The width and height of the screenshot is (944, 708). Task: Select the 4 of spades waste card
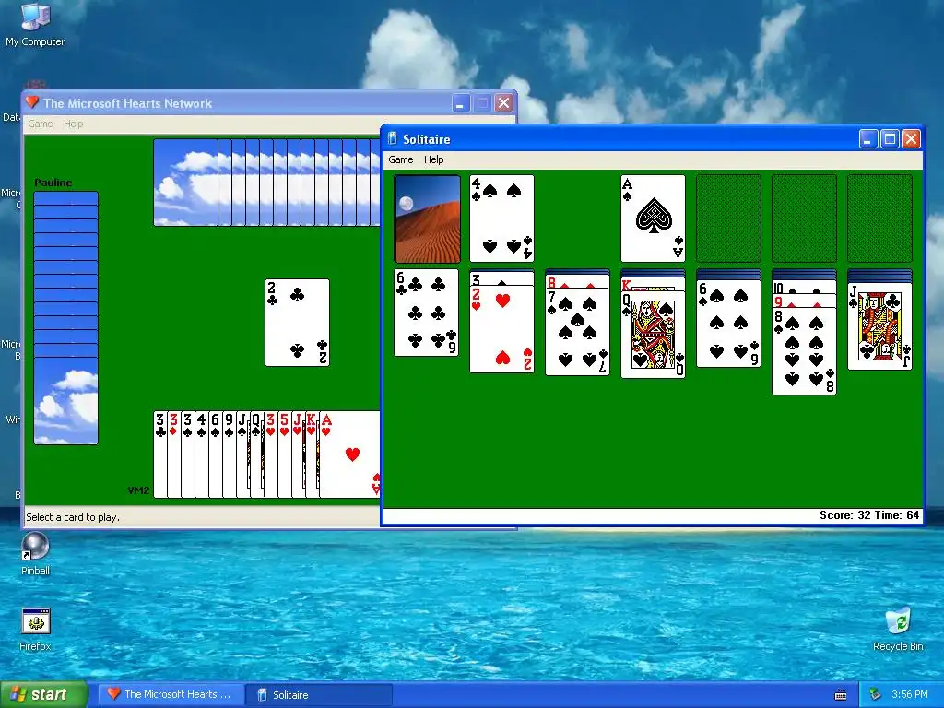click(501, 218)
